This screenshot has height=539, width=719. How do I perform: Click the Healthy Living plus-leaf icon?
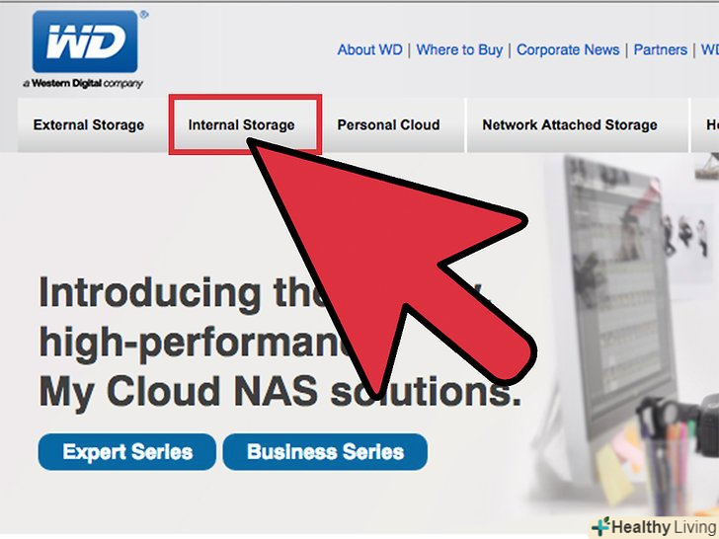click(x=601, y=526)
